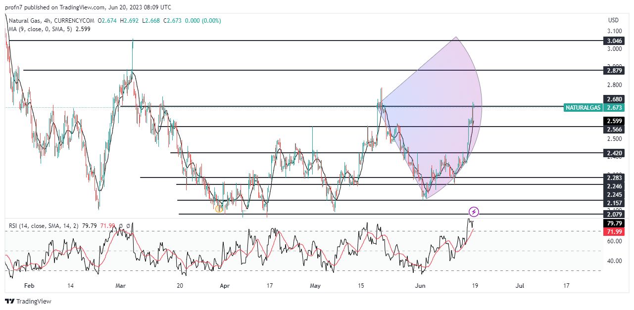Click the Natural Gas, 4h, CURRENCYCOM title
Viewport: 634px width, 310px height.
pyautogui.click(x=51, y=21)
